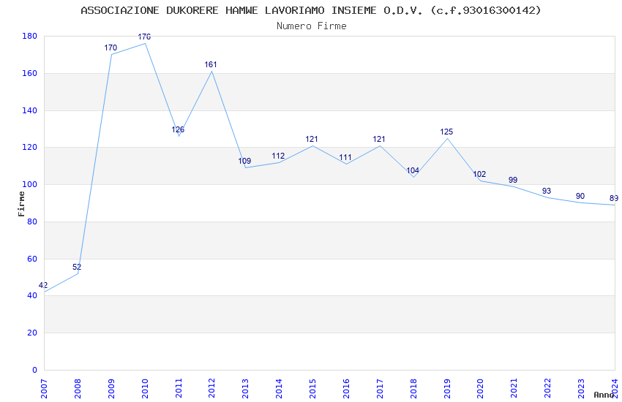Select the data label 170 for 2009

pyautogui.click(x=110, y=48)
